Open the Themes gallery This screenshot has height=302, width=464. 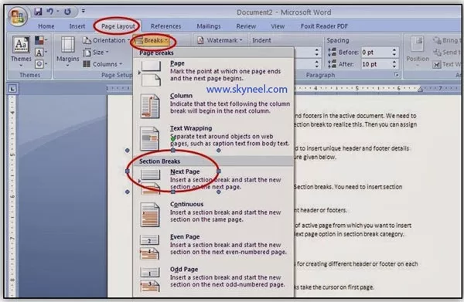21,52
